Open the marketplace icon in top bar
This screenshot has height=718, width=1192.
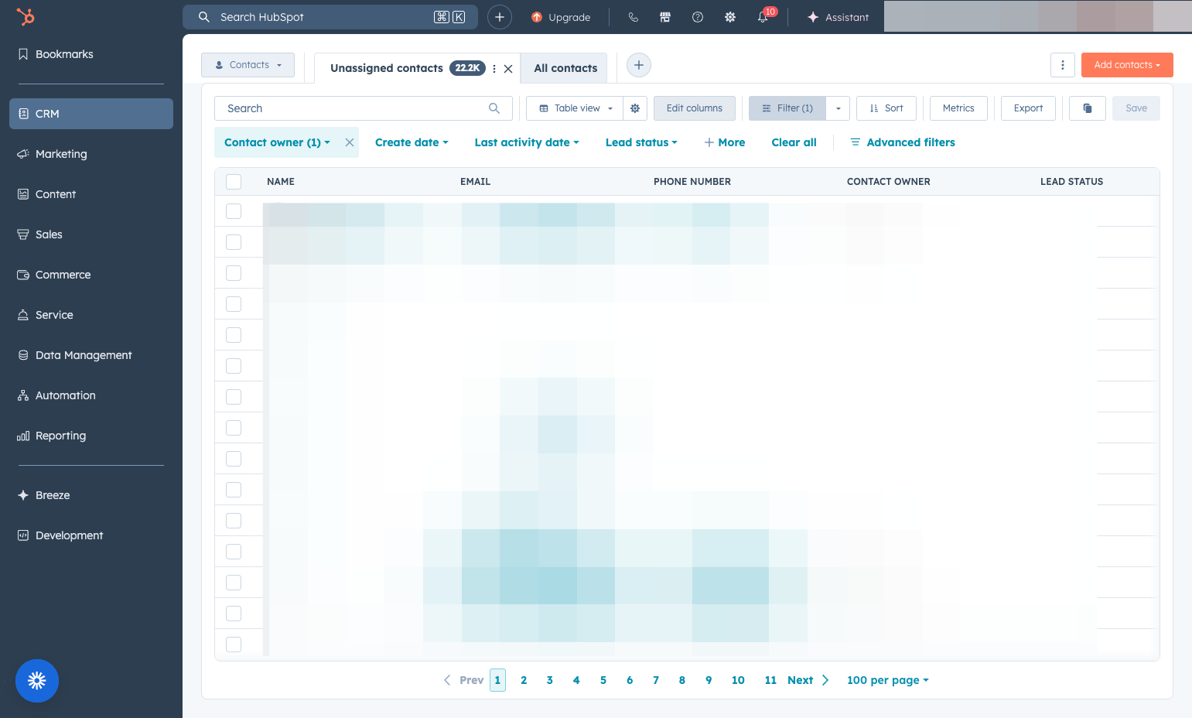(x=665, y=17)
